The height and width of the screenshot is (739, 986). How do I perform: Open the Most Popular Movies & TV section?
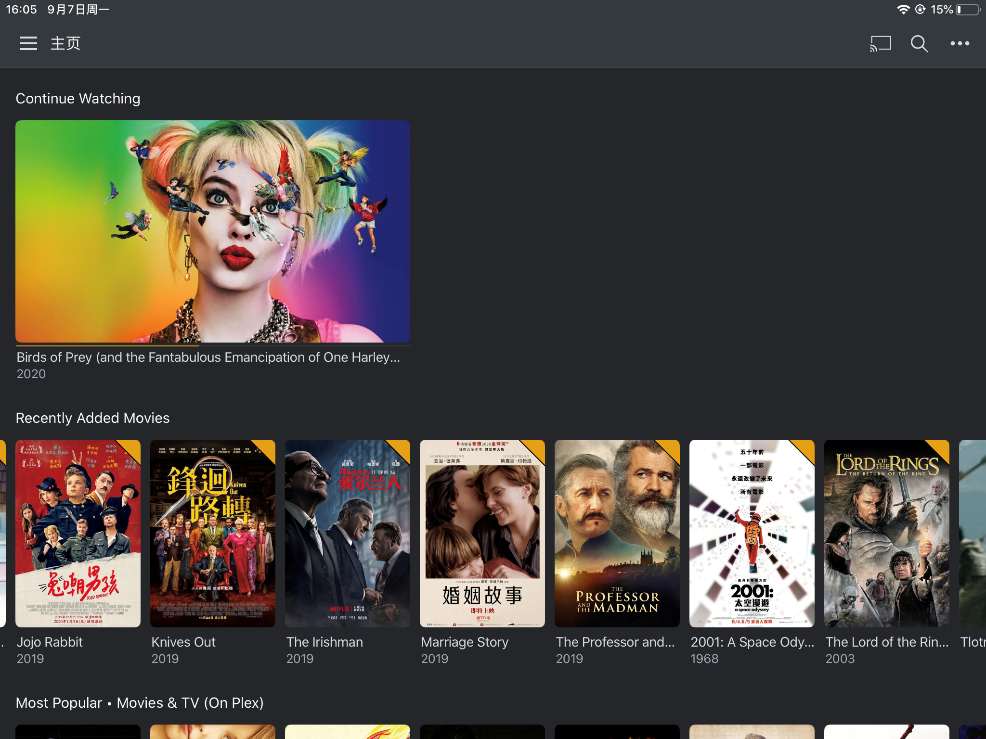pos(140,702)
